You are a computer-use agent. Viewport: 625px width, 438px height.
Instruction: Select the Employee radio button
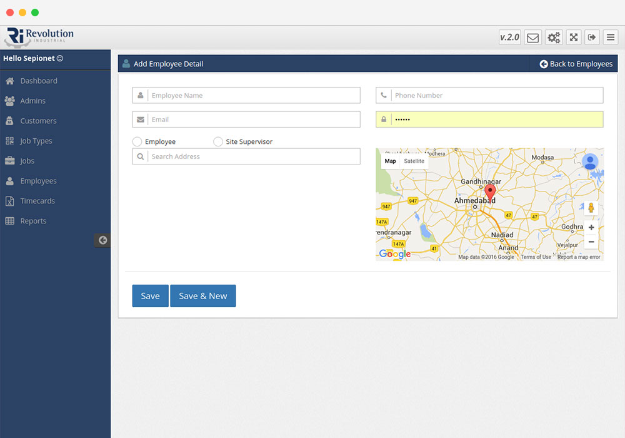137,141
